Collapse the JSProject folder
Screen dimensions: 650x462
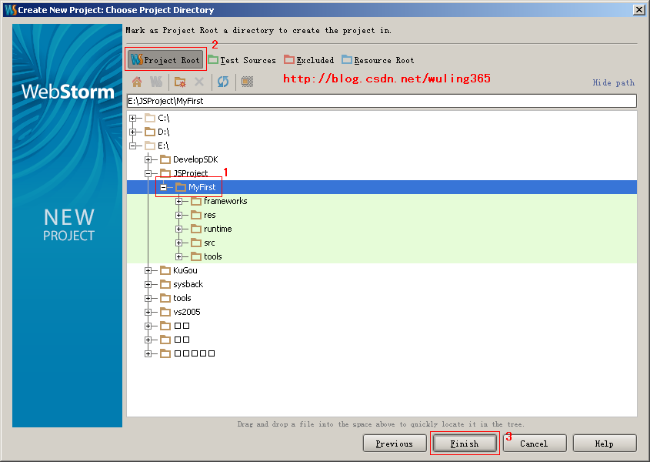click(x=148, y=173)
